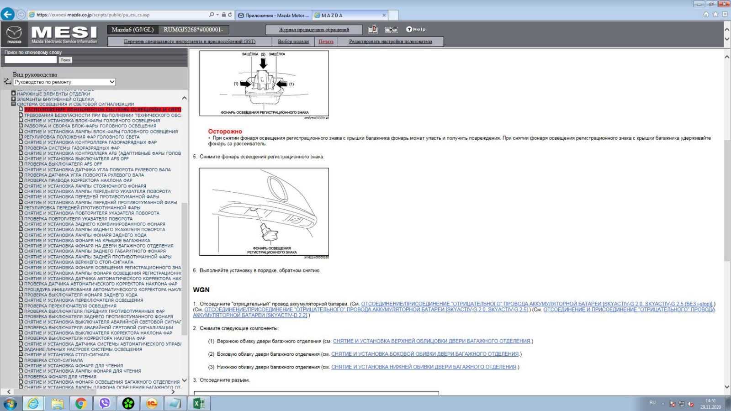Open the browser Home icon

(706, 15)
